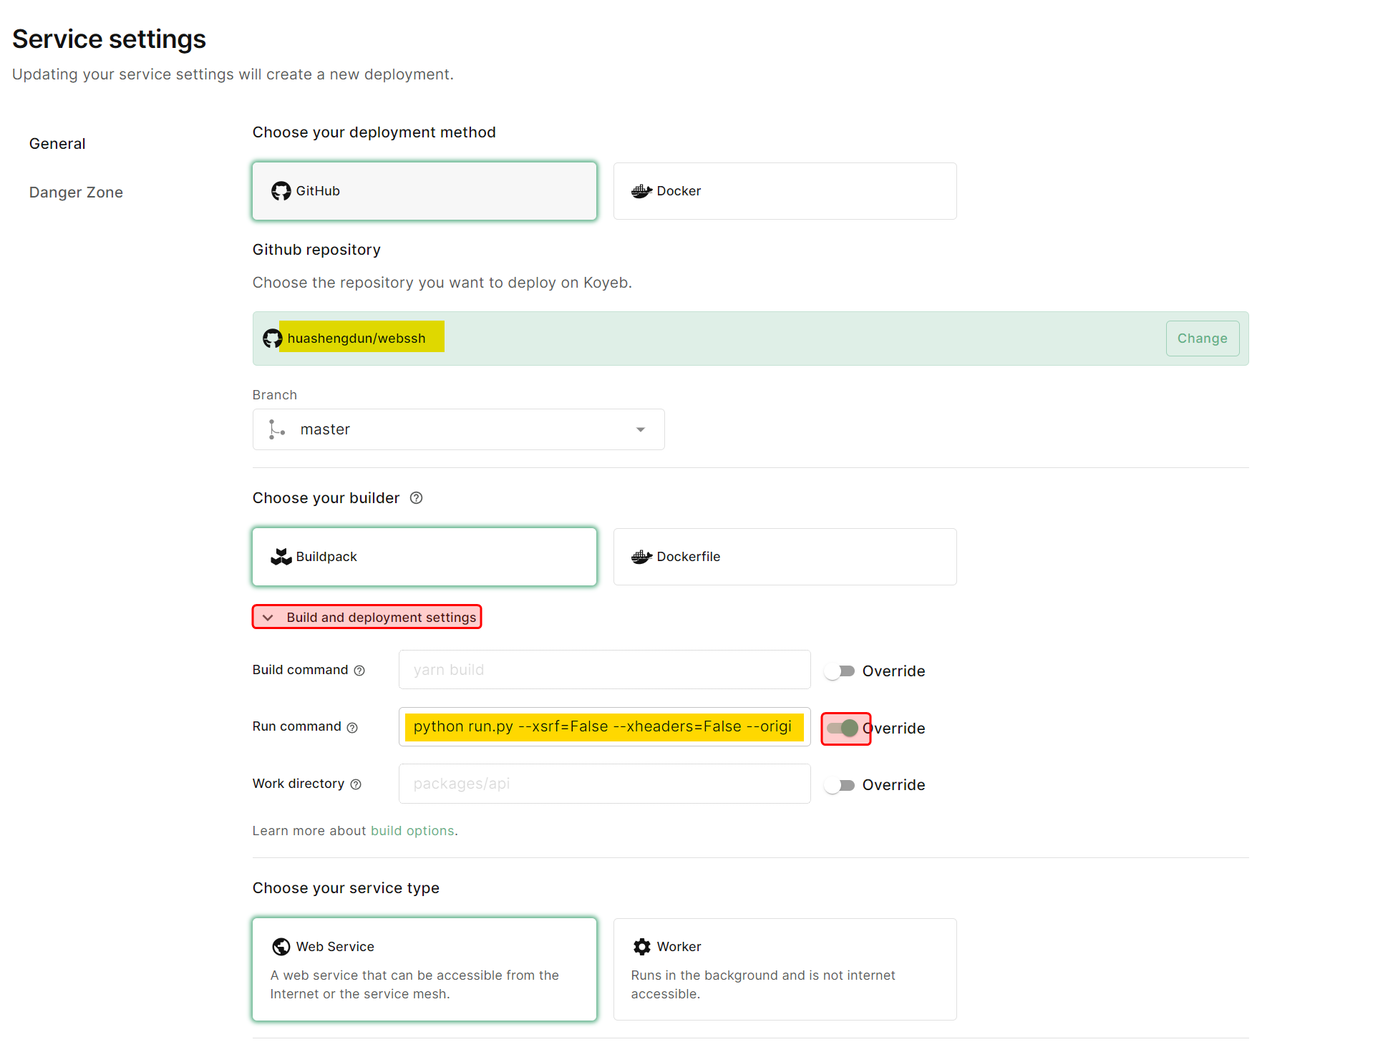Open the General settings tab
Viewport: 1378px width, 1042px height.
[x=57, y=144]
